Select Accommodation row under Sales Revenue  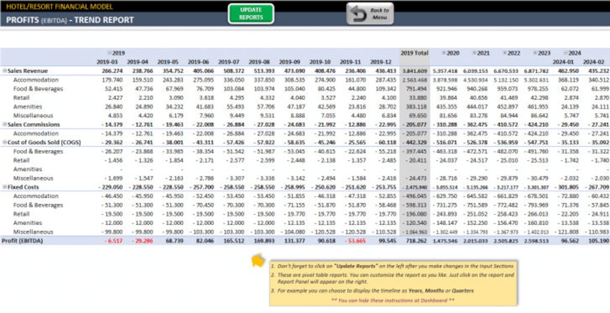tap(36, 80)
